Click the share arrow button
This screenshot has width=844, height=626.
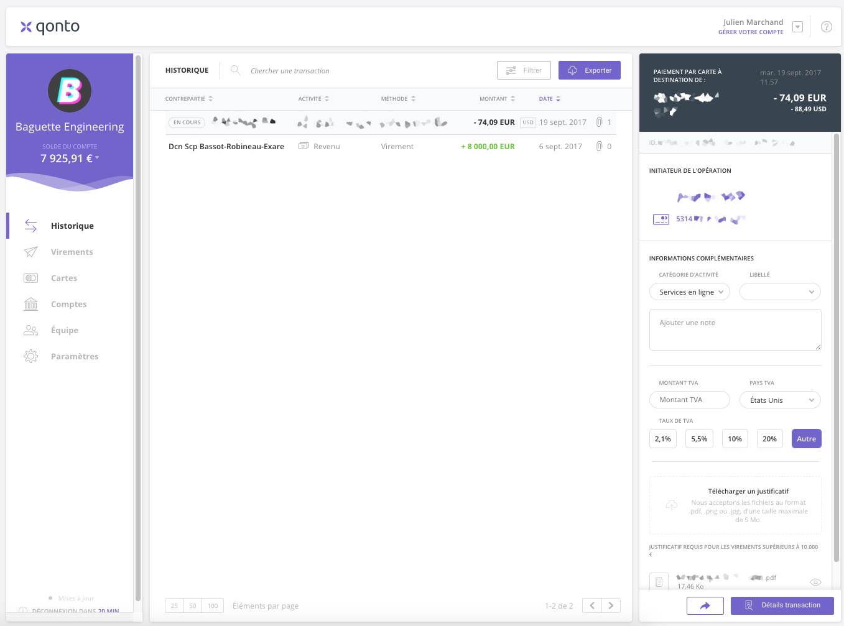[705, 605]
